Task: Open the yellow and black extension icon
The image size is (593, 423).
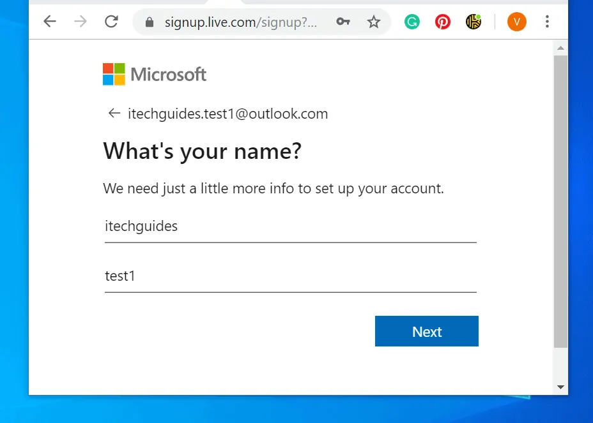Action: tap(474, 22)
